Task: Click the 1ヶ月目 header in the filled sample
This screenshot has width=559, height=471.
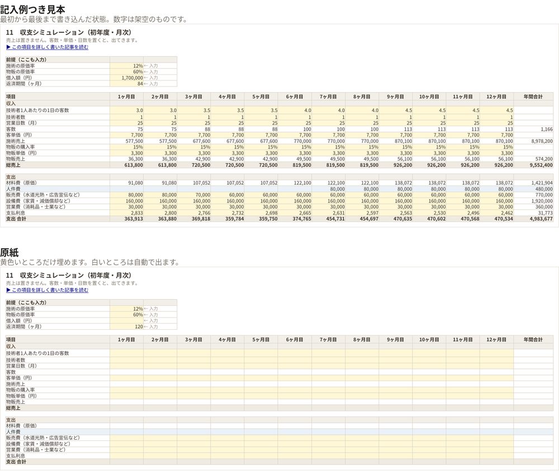Action: click(x=126, y=97)
